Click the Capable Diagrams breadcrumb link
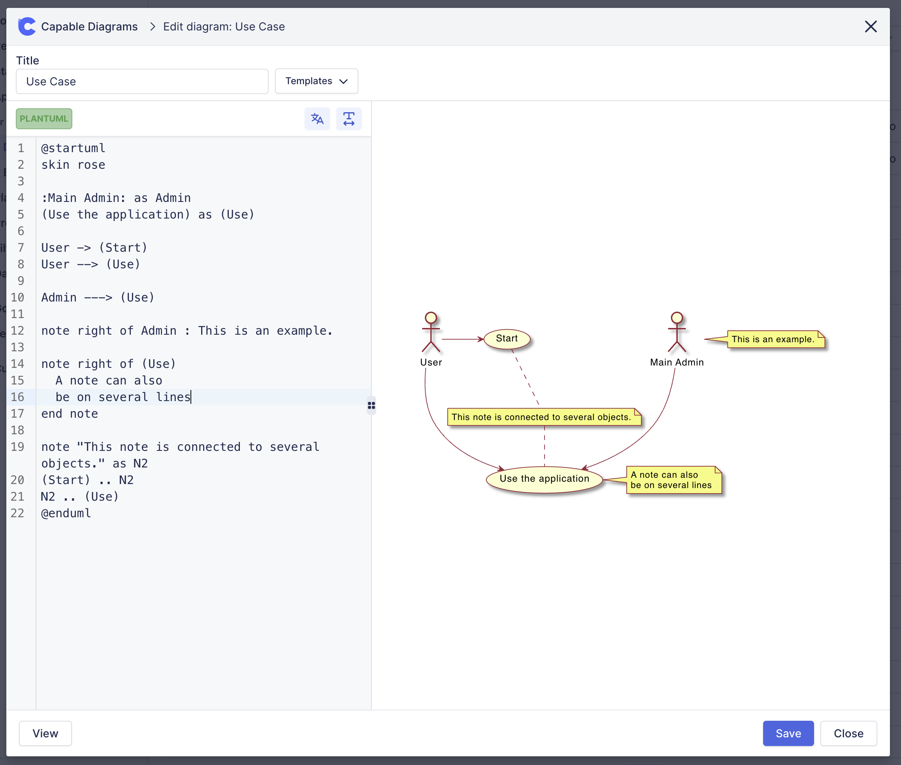 click(x=89, y=26)
